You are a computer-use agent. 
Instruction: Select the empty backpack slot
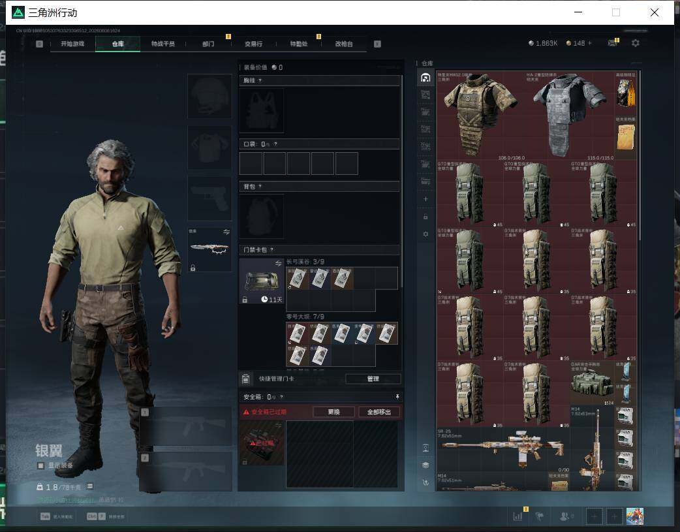pyautogui.click(x=262, y=216)
